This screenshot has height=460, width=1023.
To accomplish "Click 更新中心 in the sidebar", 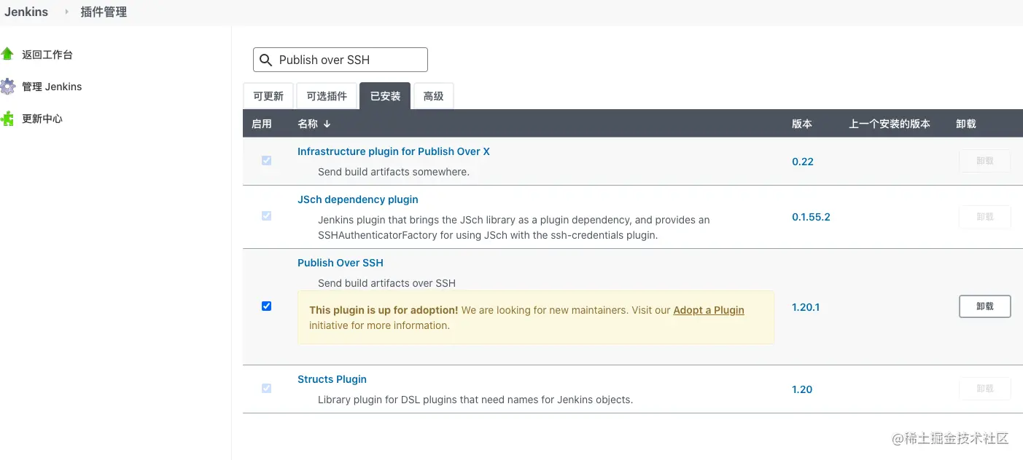I will pyautogui.click(x=42, y=119).
